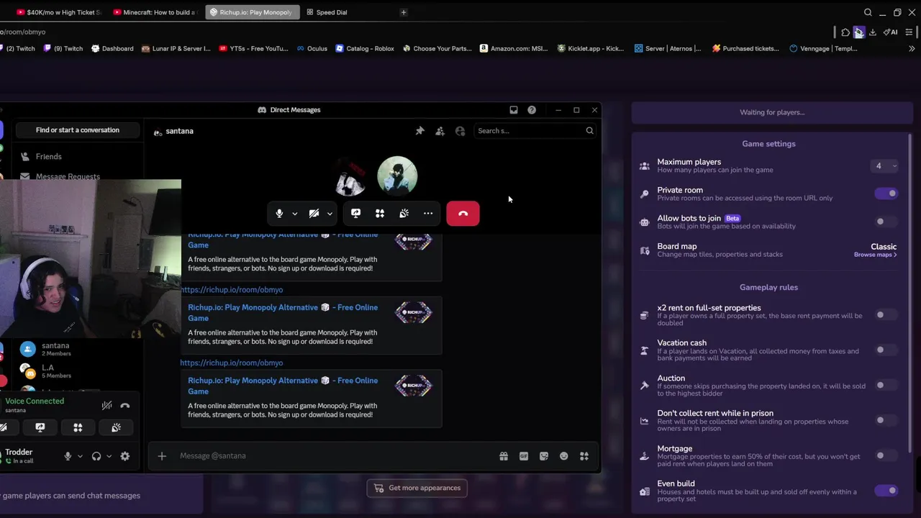Open apps launcher in message bar
This screenshot has height=518, width=921.
[584, 456]
